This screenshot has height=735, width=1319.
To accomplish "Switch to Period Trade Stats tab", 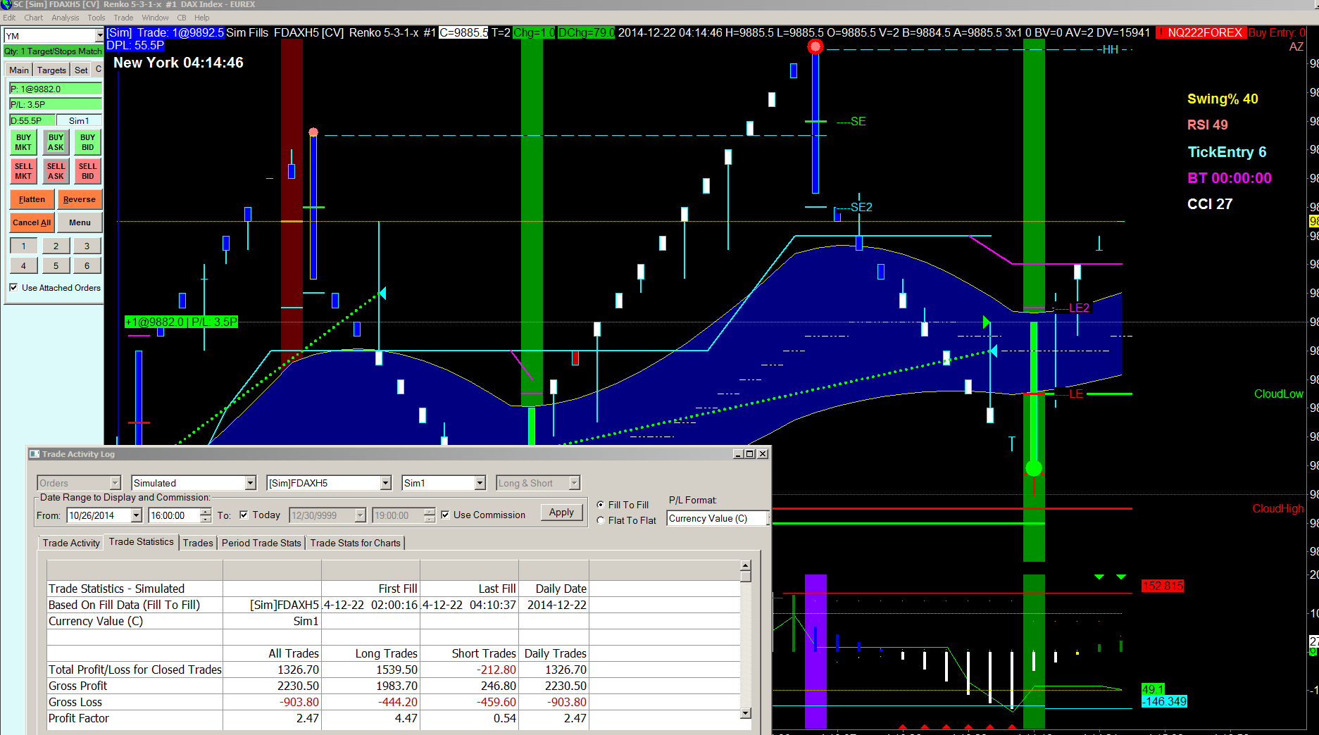I will 261,543.
